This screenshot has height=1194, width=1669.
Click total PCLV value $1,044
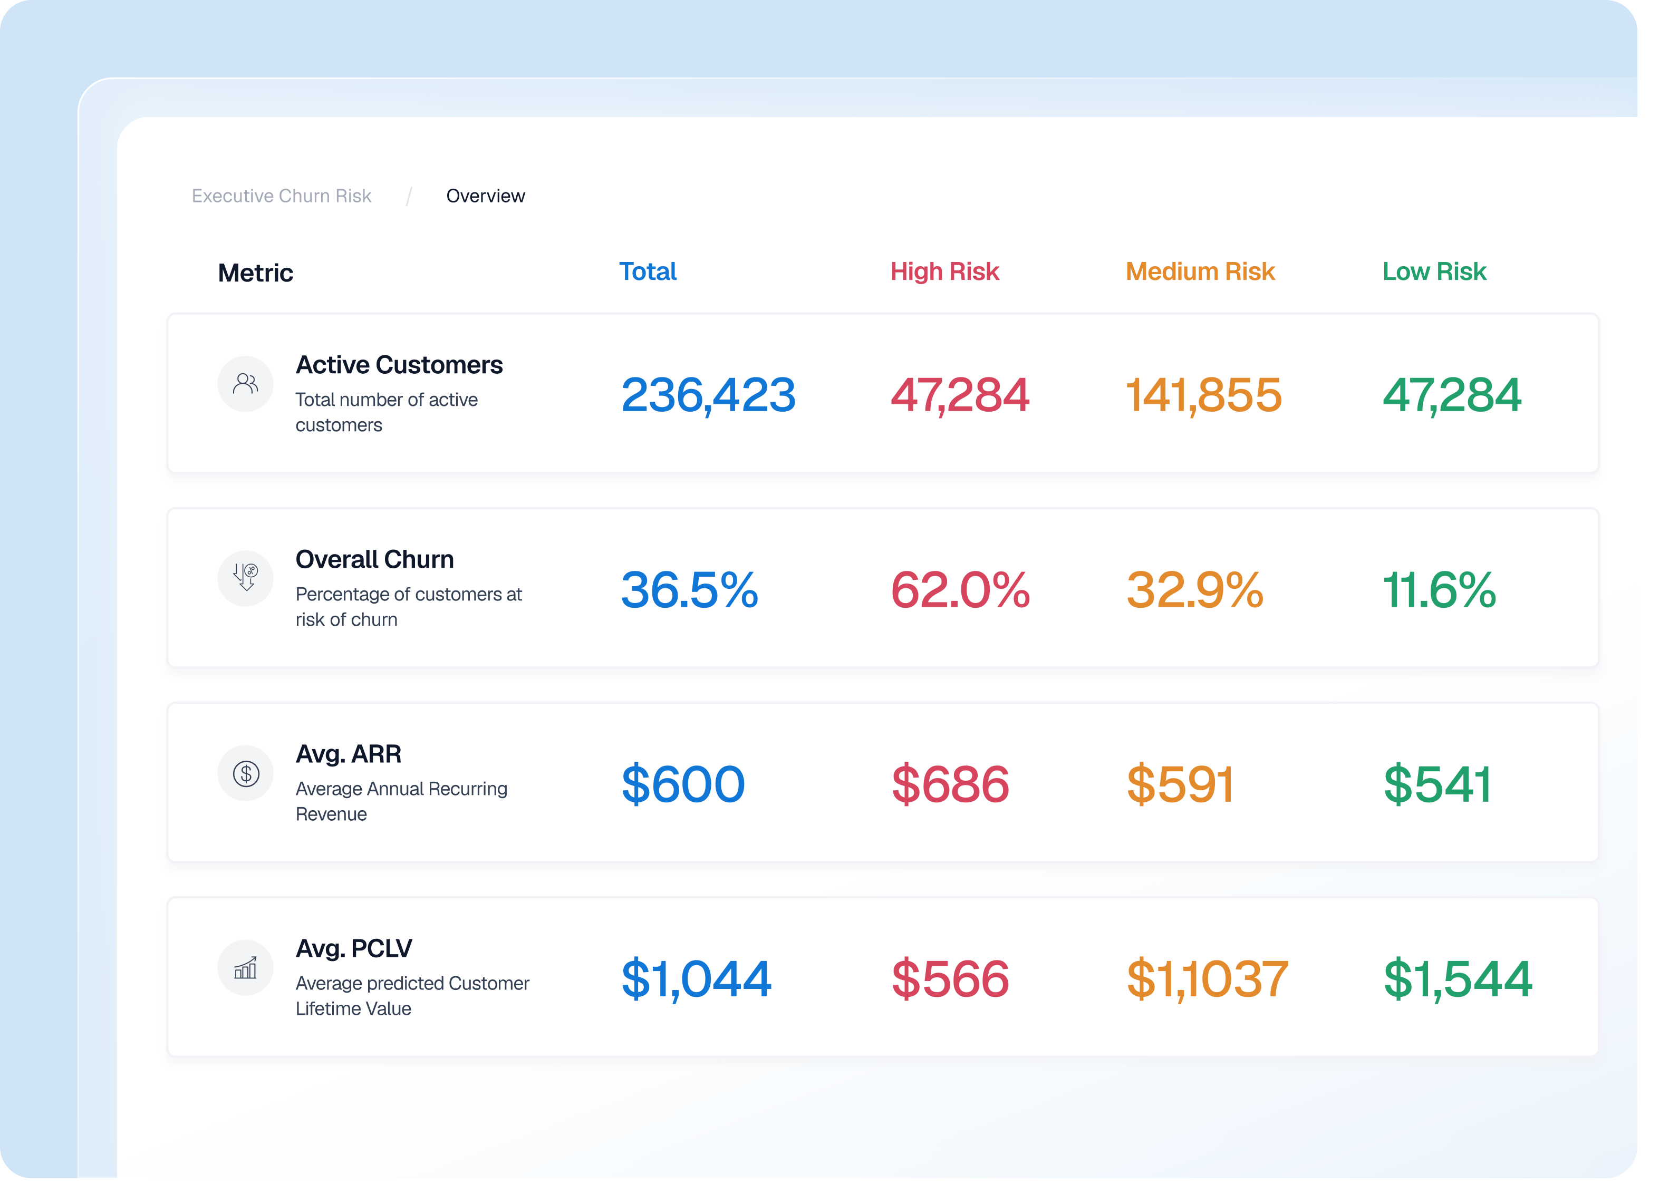coord(697,979)
